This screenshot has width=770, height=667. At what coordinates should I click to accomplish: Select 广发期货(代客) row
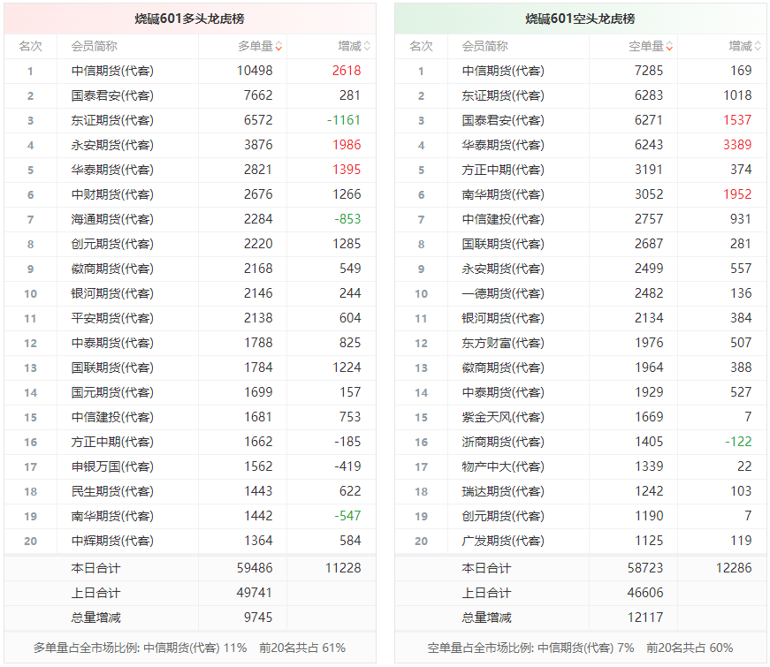pos(581,541)
